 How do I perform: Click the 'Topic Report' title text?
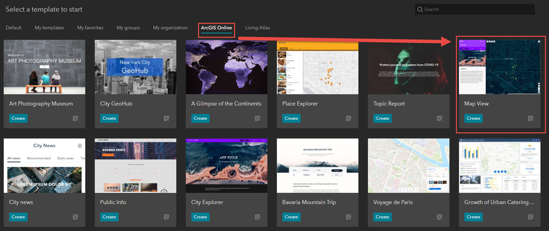[389, 104]
